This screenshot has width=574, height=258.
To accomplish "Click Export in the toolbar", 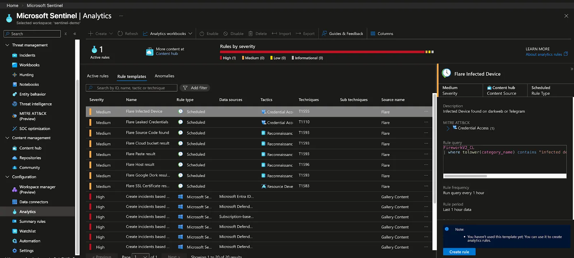I will (x=305, y=34).
